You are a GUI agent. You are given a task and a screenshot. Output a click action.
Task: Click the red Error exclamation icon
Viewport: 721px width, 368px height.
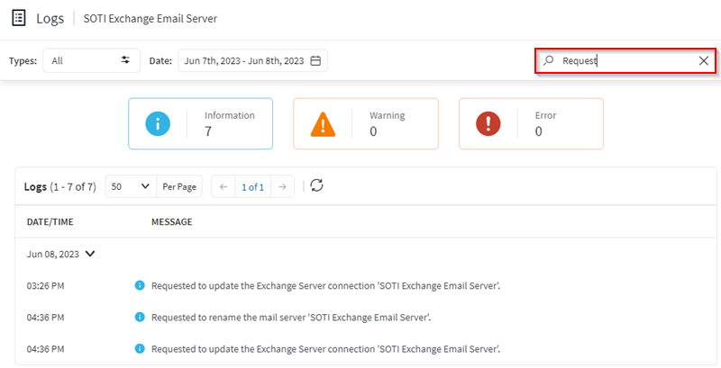(488, 124)
